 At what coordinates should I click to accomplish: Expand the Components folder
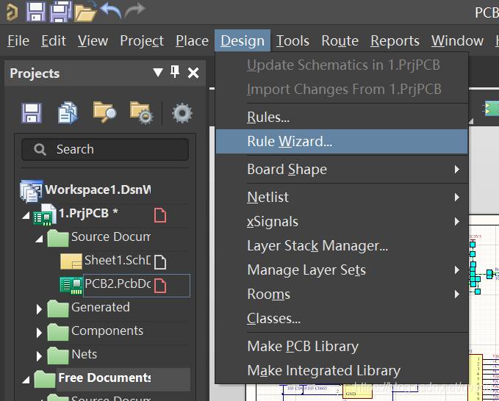click(x=40, y=333)
